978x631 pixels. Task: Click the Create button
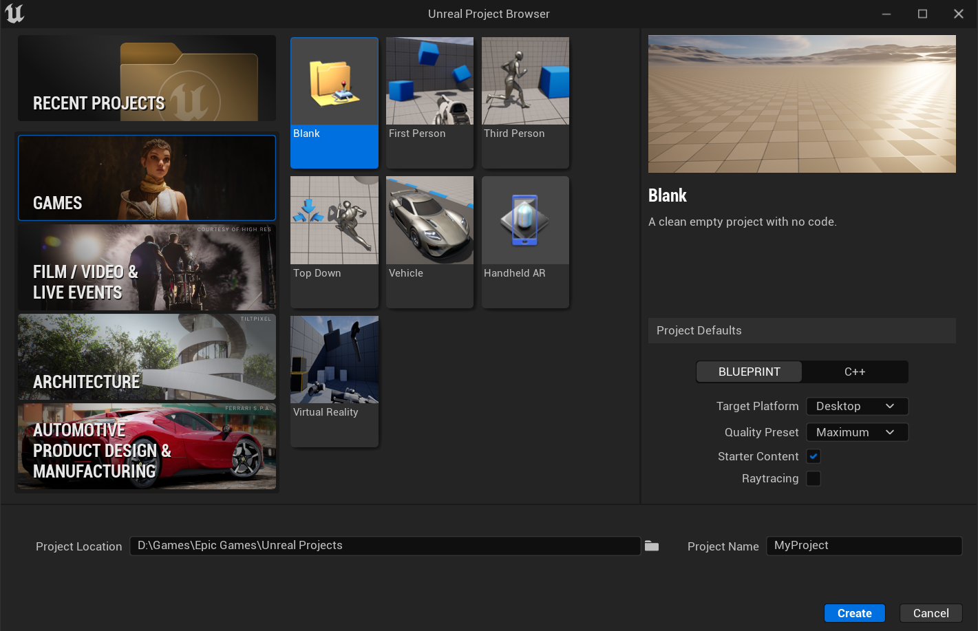coord(855,613)
